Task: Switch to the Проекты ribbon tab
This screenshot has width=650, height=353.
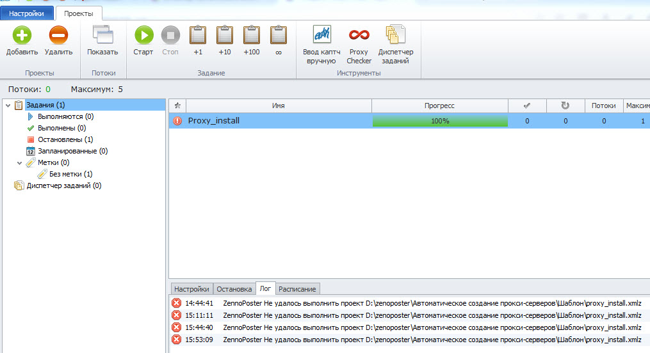Action: (x=79, y=13)
